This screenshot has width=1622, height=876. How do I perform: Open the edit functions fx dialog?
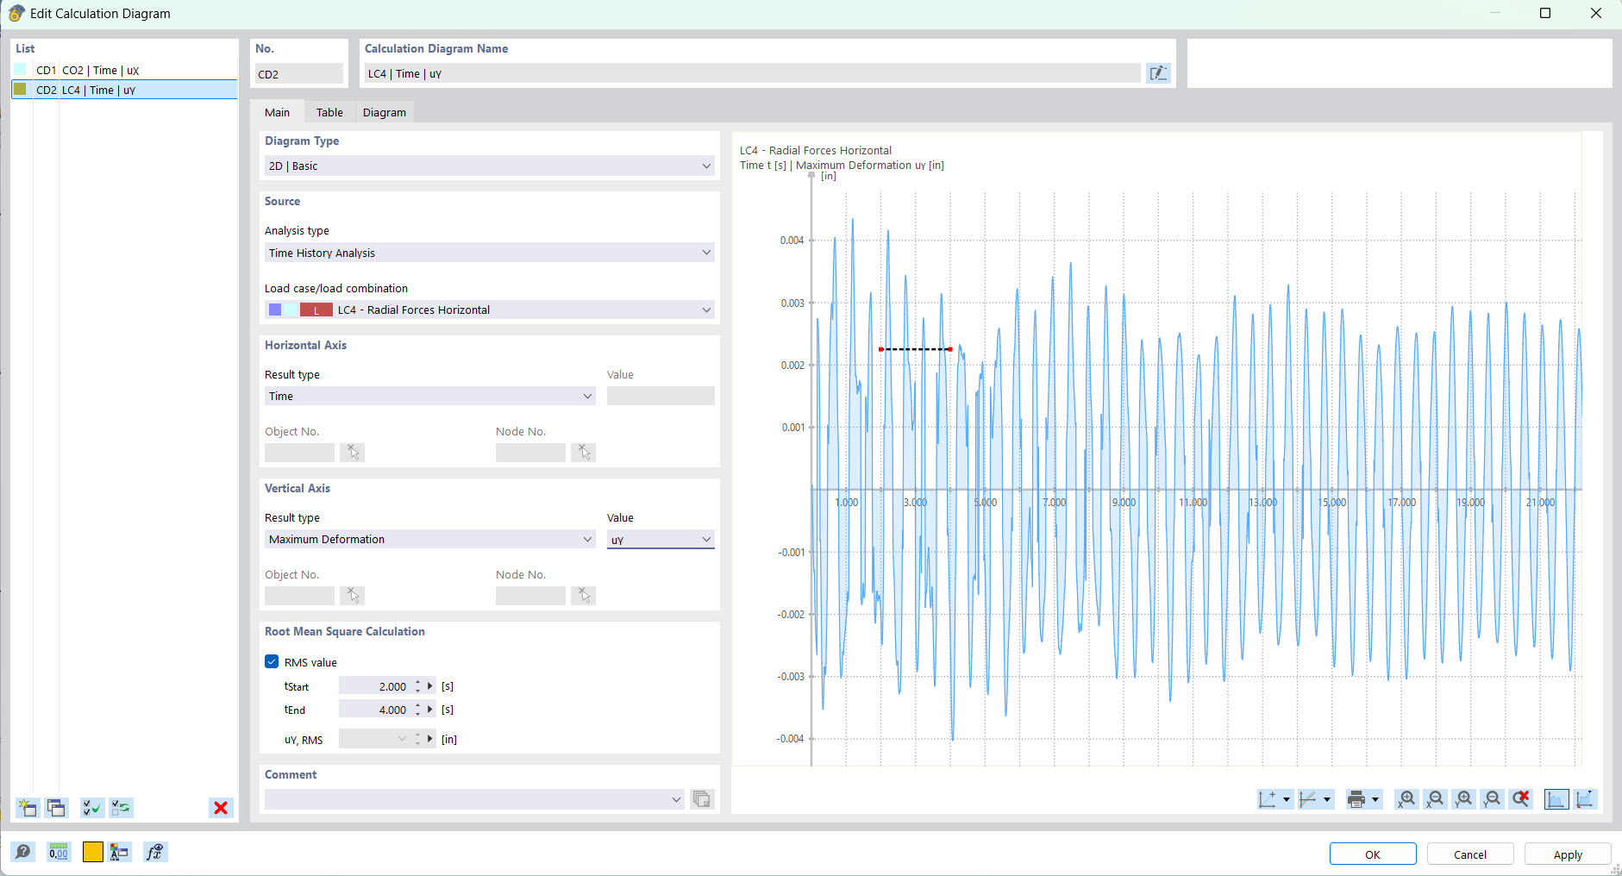155,852
